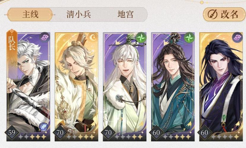Click the 改名 rename button

point(224,15)
